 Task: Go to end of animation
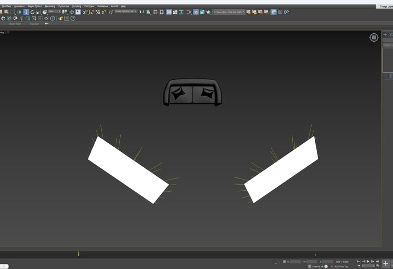[x=377, y=261]
